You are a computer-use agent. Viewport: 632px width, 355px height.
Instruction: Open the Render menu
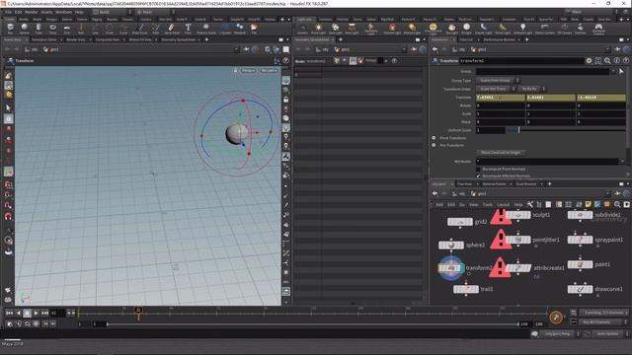tap(31, 12)
